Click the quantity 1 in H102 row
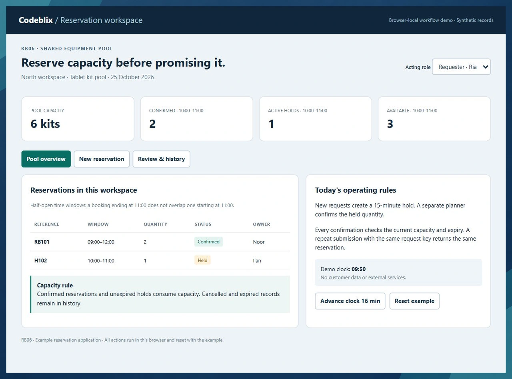This screenshot has height=379, width=512. pyautogui.click(x=145, y=261)
